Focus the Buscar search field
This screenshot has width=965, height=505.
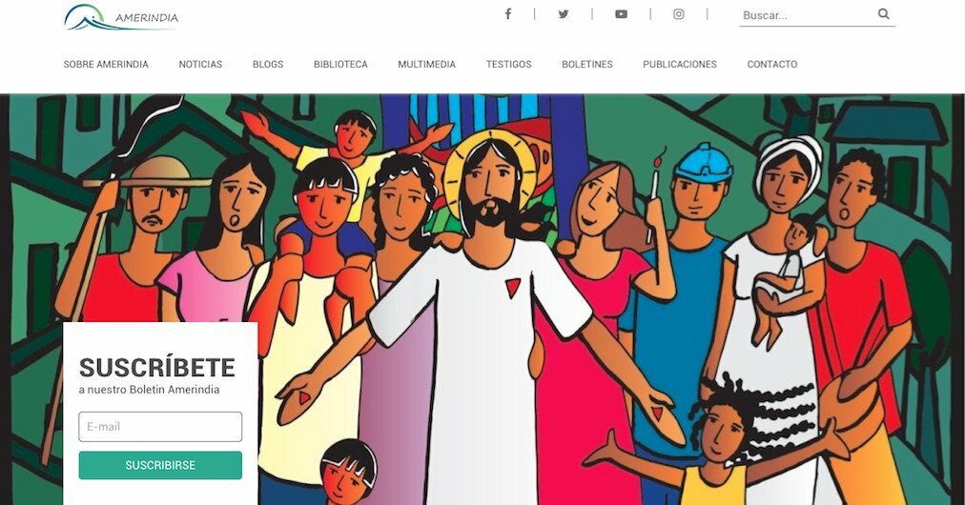(808, 15)
